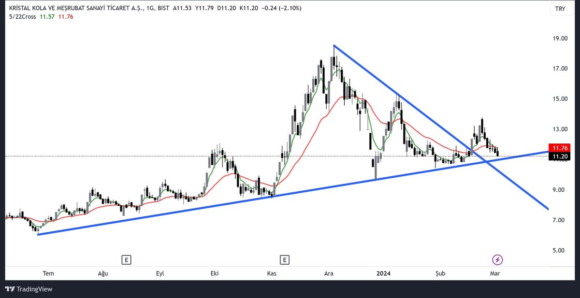580x298 pixels.
Task: Click the Y11.79 high value
Action: [x=205, y=9]
